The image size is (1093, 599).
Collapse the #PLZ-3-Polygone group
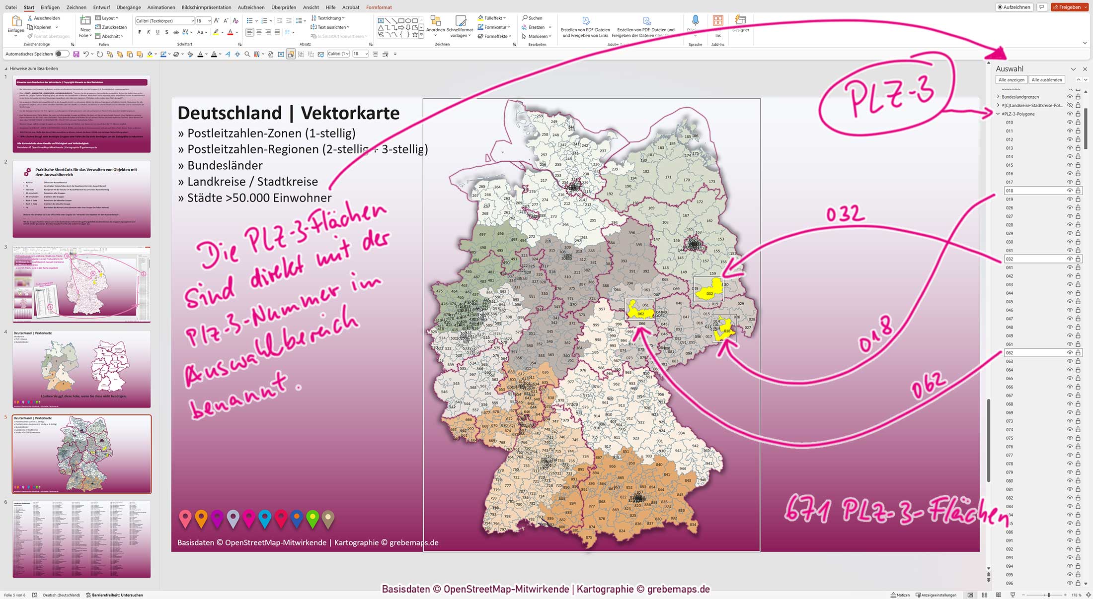(997, 114)
